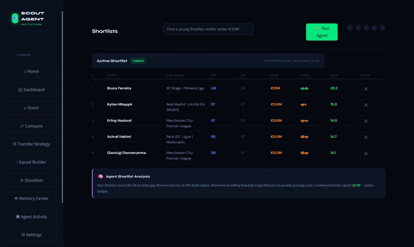The width and height of the screenshot is (414, 247).
Task: Click the 15.8 xG+xA value
Action: [x=333, y=104]
